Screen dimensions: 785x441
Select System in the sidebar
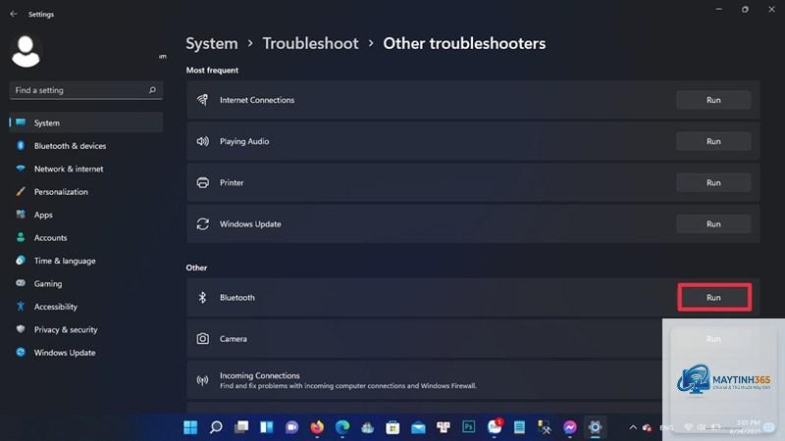(86, 122)
